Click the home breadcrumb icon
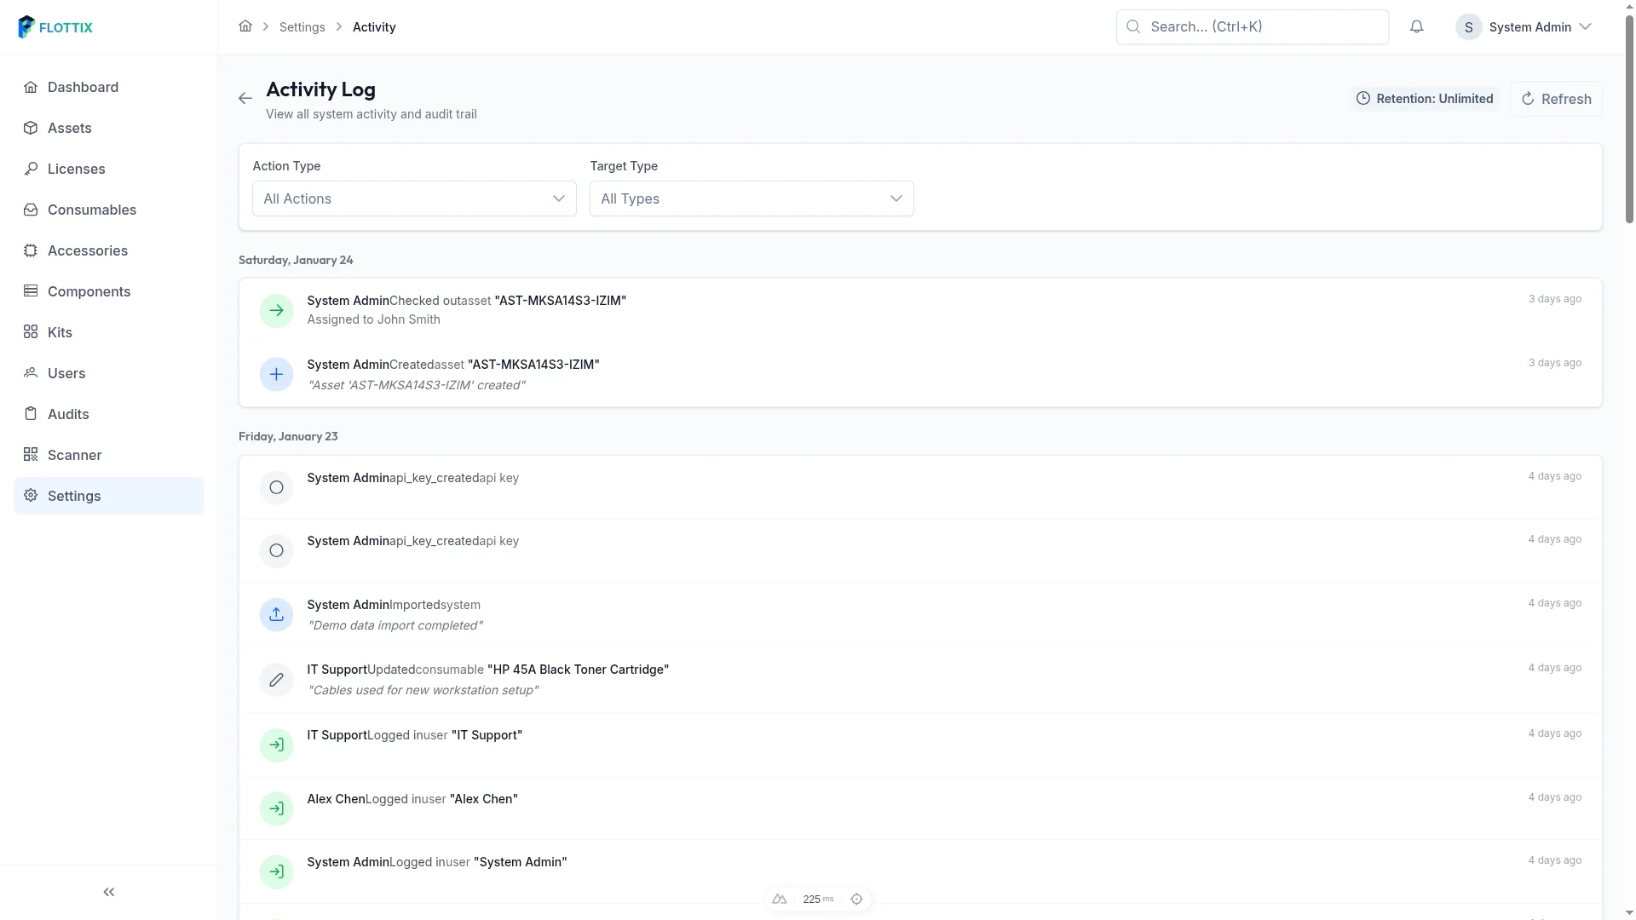Viewport: 1636px width, 920px height. click(x=245, y=26)
